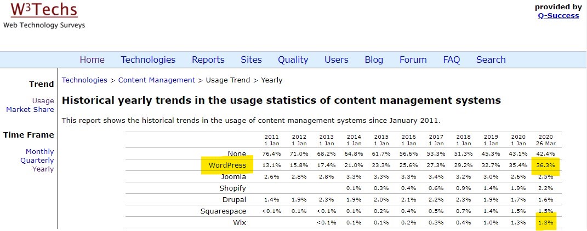Switch time frame to Quarterly
The image size is (587, 231).
point(37,161)
